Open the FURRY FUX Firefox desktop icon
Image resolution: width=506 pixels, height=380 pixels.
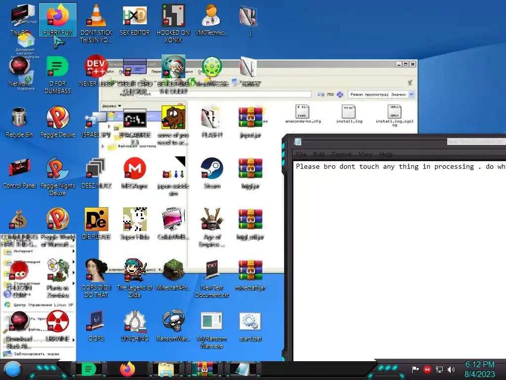[58, 20]
